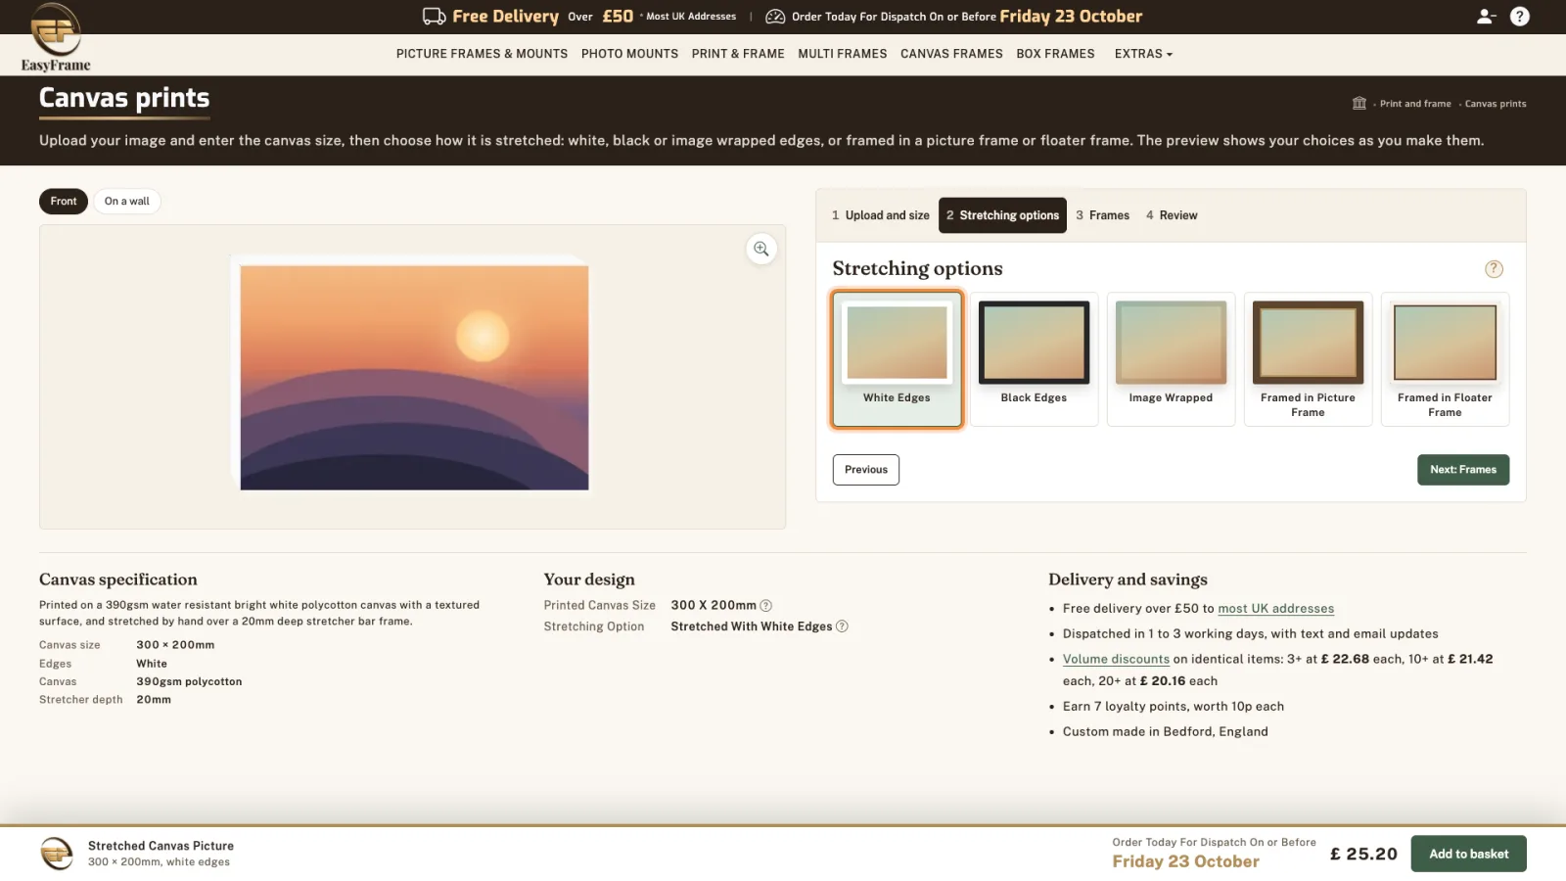Go to Print & Frame
Viewport: 1566px width, 881px height.
point(738,54)
